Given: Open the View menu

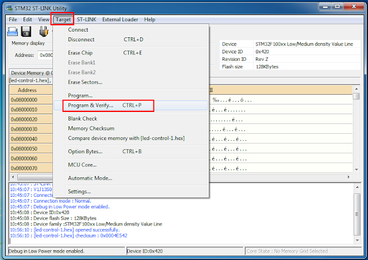Looking at the screenshot, I should click(44, 20).
